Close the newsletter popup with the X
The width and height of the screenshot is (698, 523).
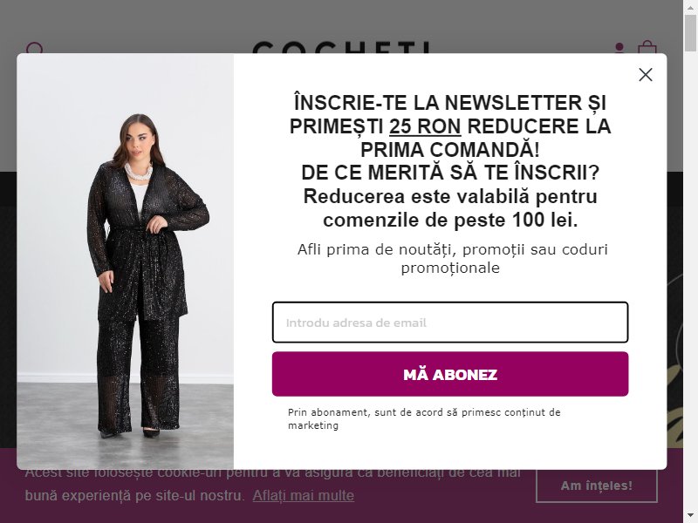click(x=645, y=75)
